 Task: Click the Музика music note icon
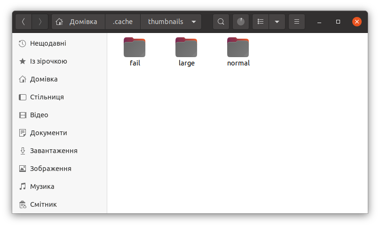point(23,186)
